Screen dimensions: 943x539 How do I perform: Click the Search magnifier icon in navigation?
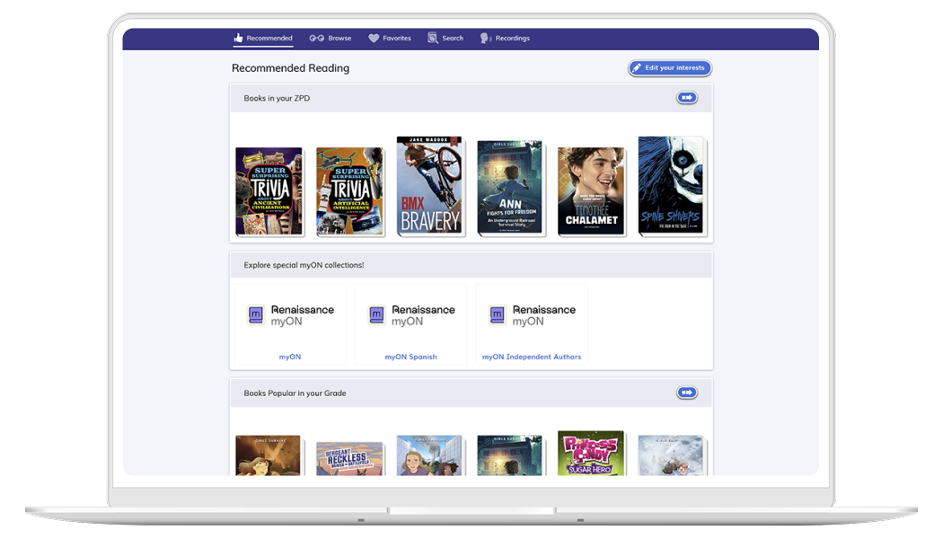[433, 39]
